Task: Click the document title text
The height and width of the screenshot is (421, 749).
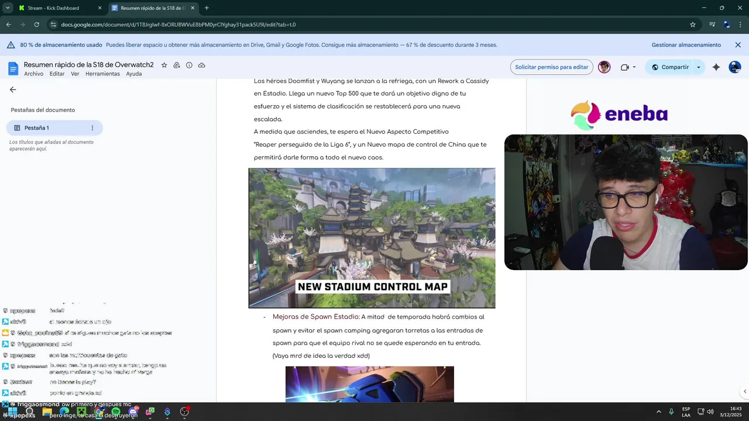Action: (x=89, y=65)
